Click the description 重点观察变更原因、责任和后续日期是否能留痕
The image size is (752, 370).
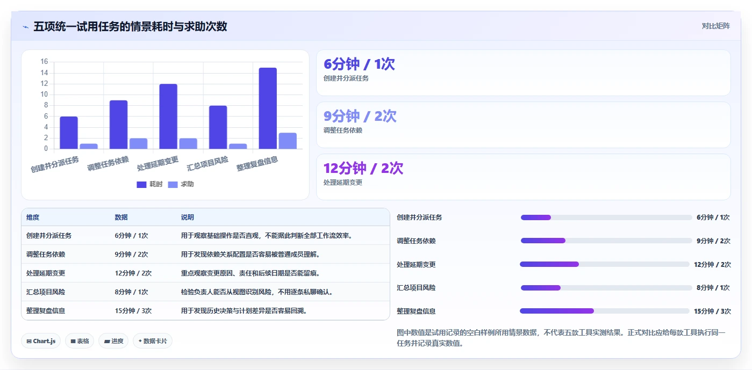251,273
